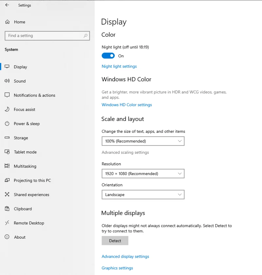Image resolution: width=262 pixels, height=275 pixels.
Task: Open the text size scaling dropdown
Action: [143, 141]
